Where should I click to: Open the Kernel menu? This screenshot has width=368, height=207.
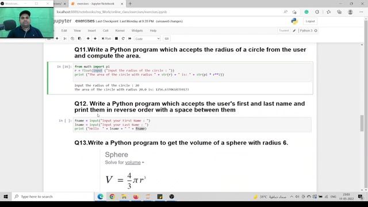[x=120, y=30]
